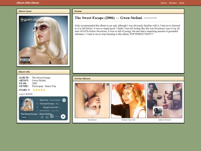Click the Posted 8/12/25 date text

(150, 18)
